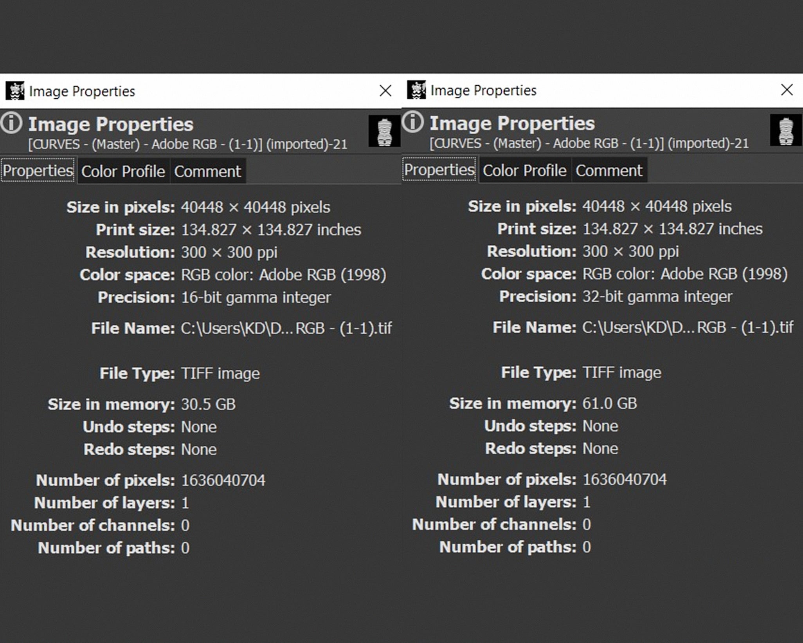The width and height of the screenshot is (803, 643).
Task: Click '30.5 GB' size in memory value
Action: coord(208,404)
